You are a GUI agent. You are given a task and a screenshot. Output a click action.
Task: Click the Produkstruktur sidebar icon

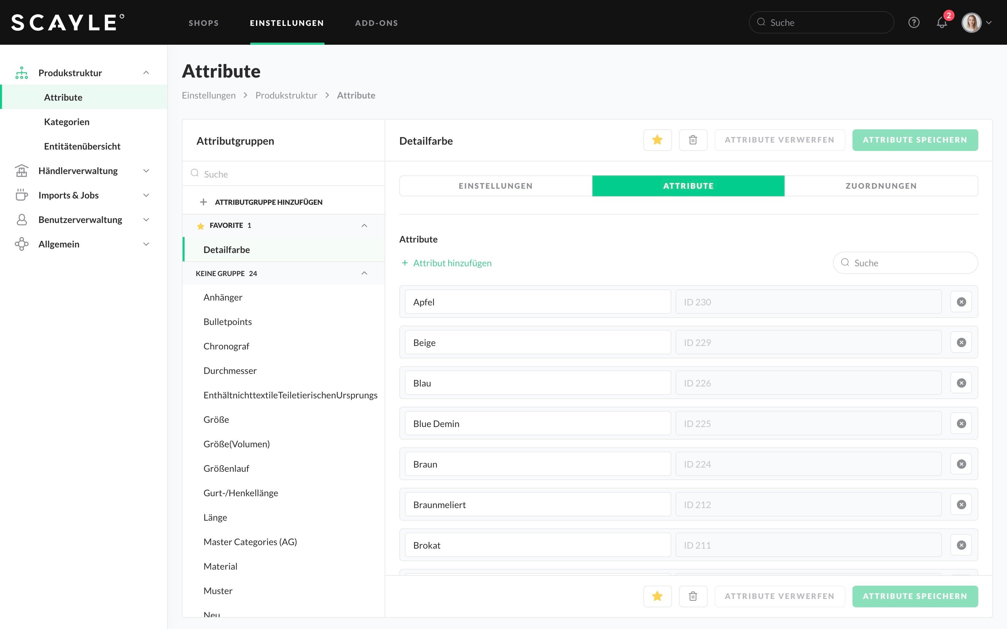(x=21, y=72)
